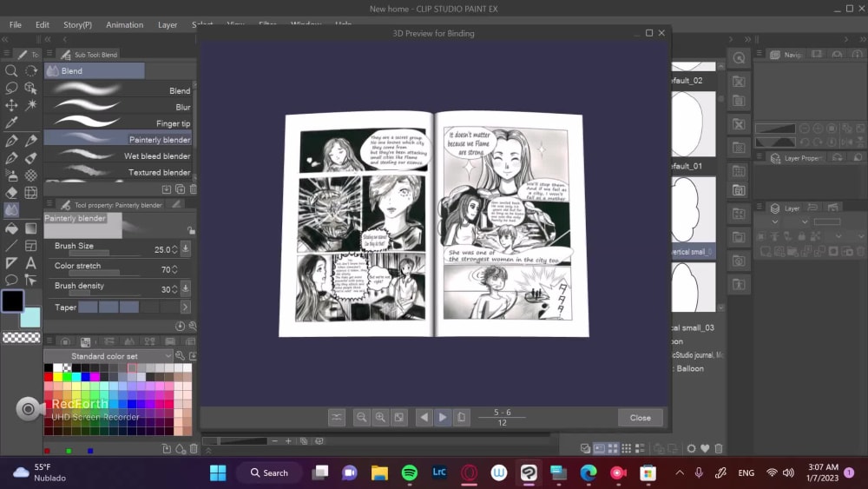
Task: Select the Eraser tool
Action: pyautogui.click(x=11, y=193)
